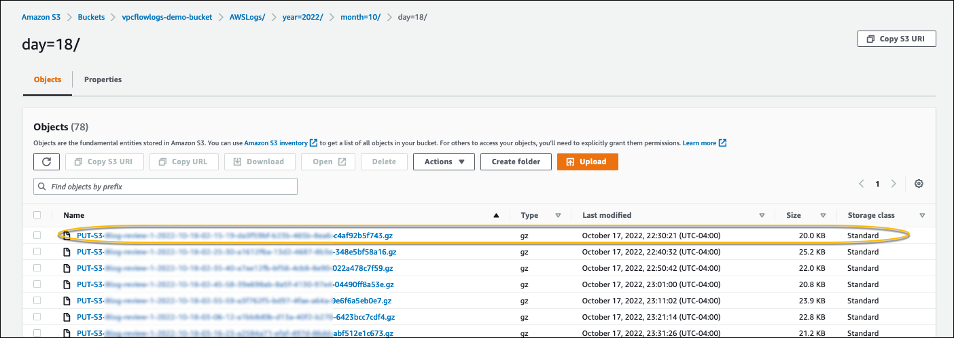Click the orange Upload button
954x338 pixels.
[x=587, y=162]
